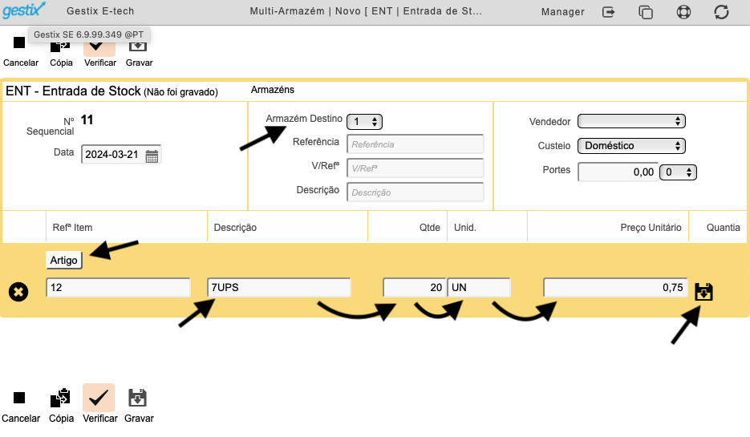Click the unit price field 0,75
This screenshot has height=437, width=750.
[615, 287]
